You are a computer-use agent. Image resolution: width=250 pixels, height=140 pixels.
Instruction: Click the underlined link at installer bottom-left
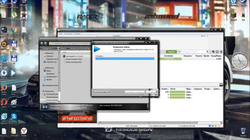[102, 92]
